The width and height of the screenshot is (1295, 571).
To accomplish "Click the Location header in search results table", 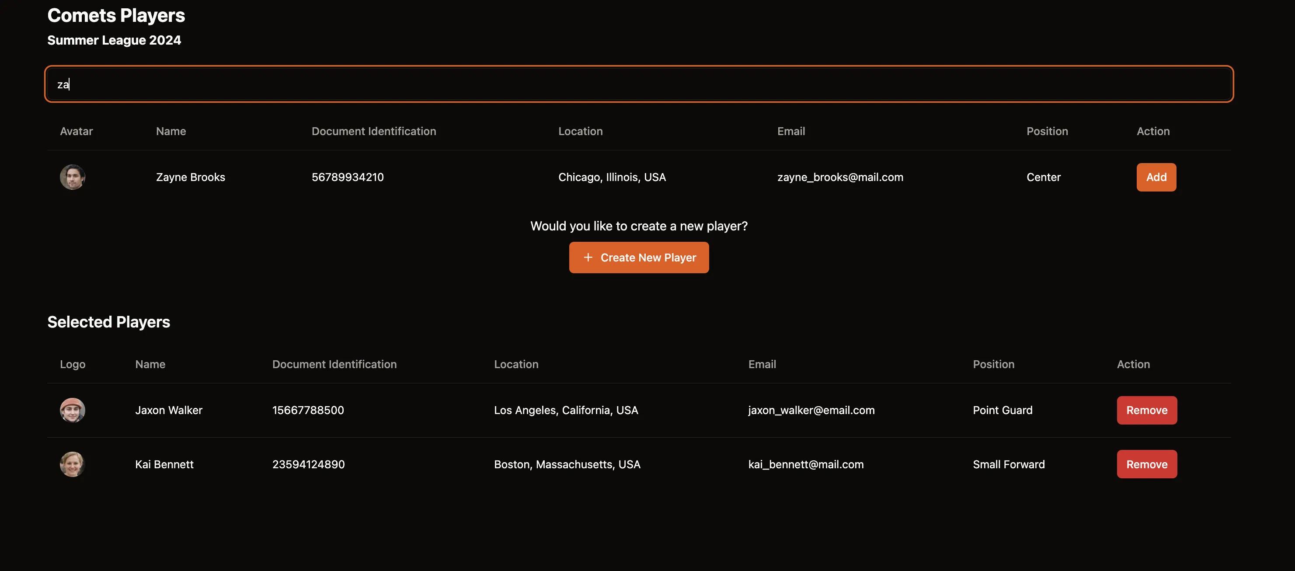I will point(580,131).
